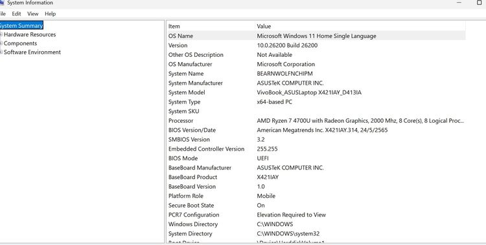
Task: Click the C:\WINDOWS\system32 value
Action: (x=288, y=234)
